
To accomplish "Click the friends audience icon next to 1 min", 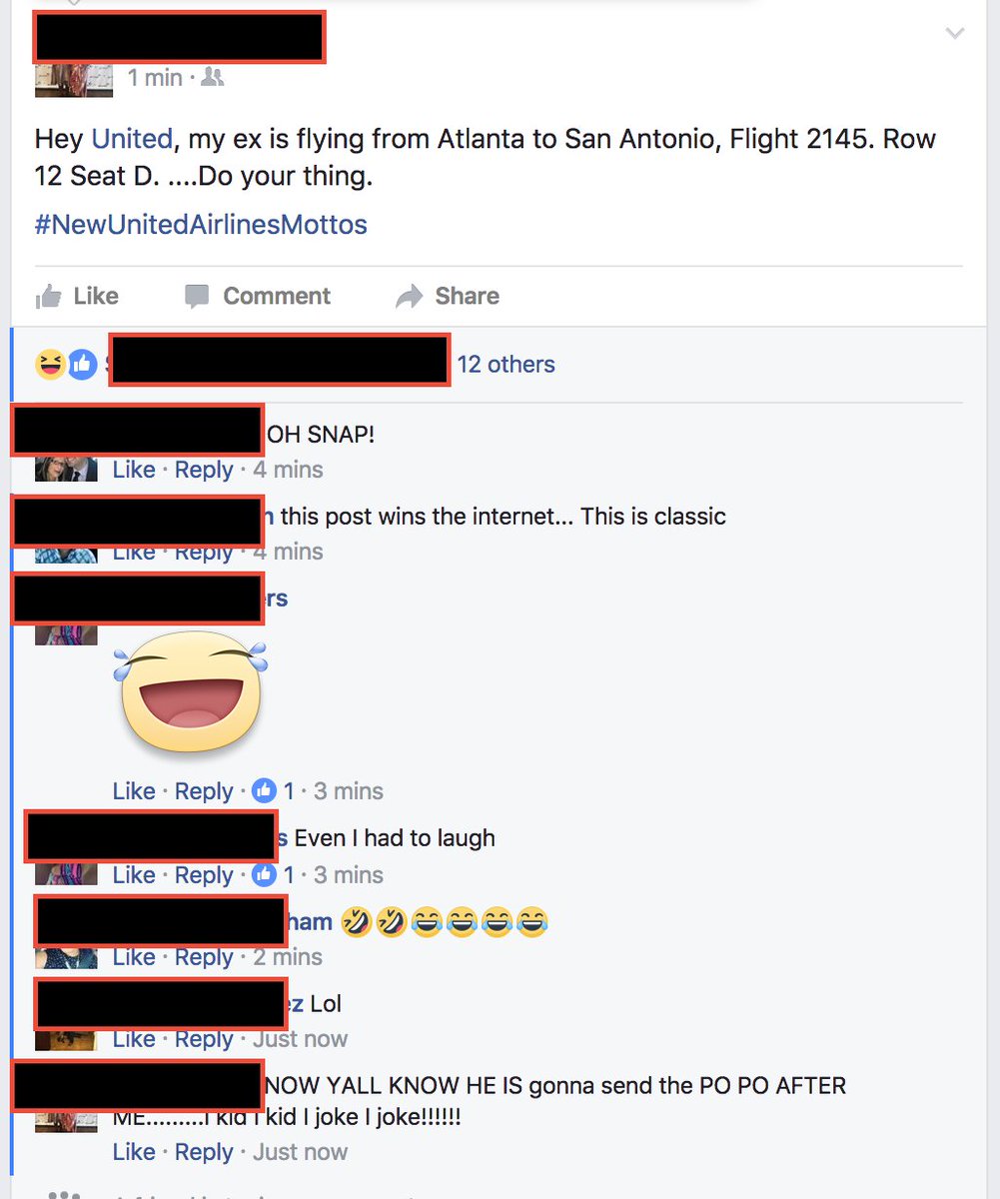I will pos(212,77).
